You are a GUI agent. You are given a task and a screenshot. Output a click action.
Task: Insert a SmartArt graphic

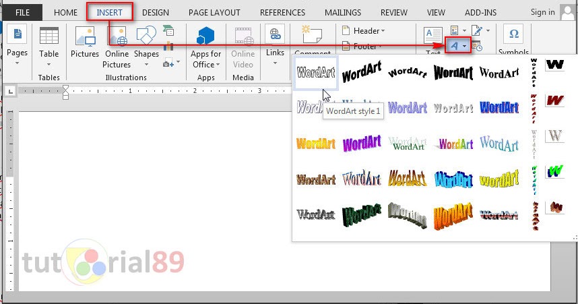point(168,32)
